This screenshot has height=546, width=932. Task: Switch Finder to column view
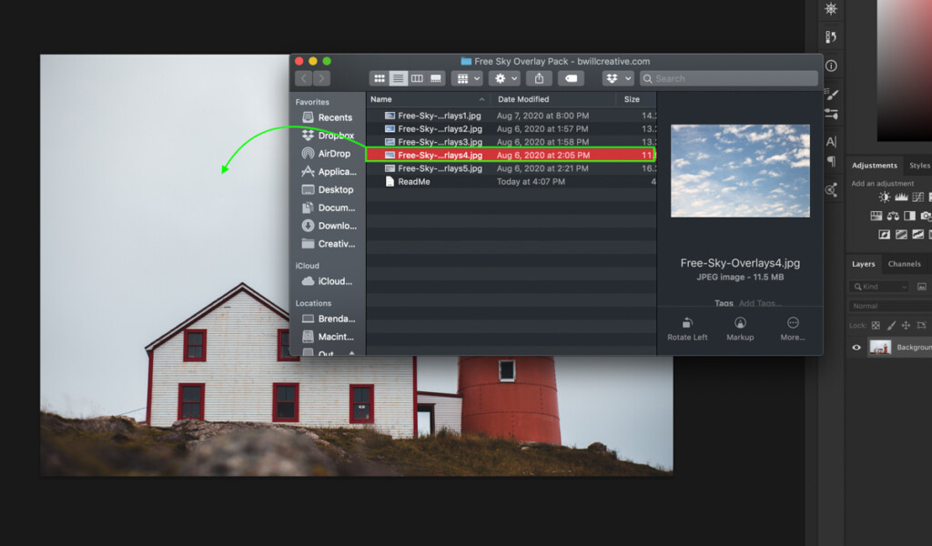417,79
